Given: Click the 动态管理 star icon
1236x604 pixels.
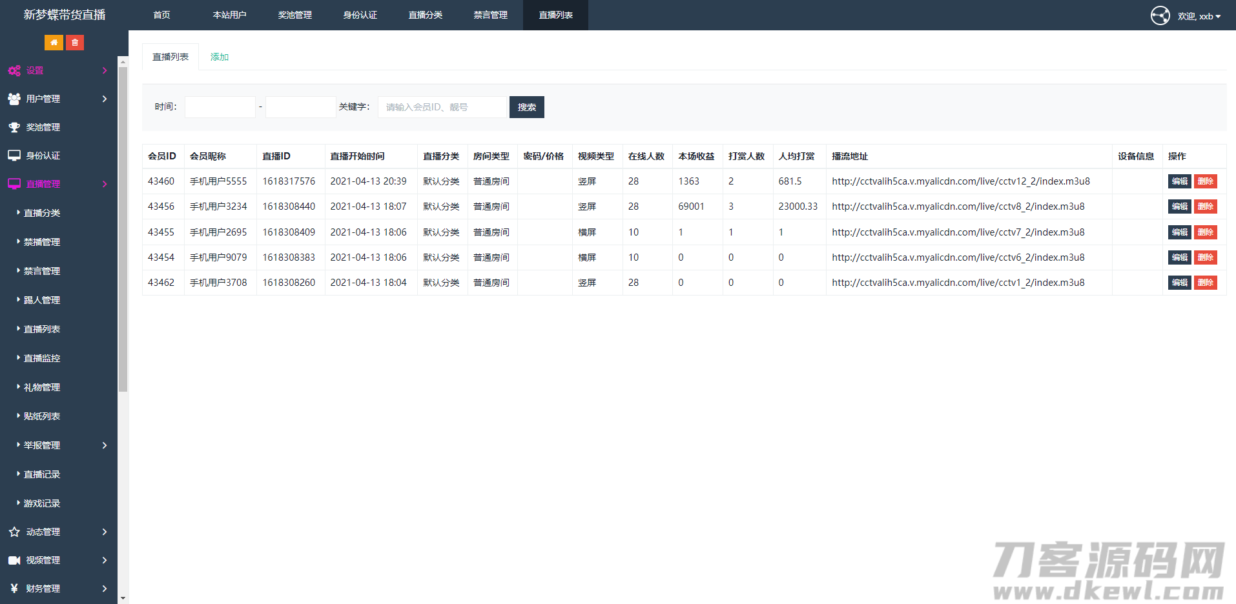Looking at the screenshot, I should (x=14, y=531).
